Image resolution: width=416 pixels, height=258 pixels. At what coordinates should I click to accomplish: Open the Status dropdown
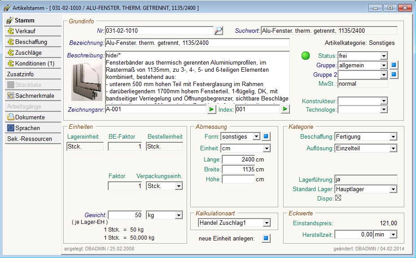(384, 56)
